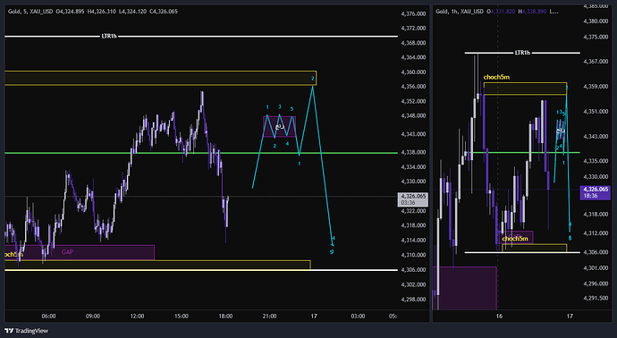Screen dimensions: 617x338
Task: Click the 18:00 time axis label
Action: pyautogui.click(x=225, y=316)
